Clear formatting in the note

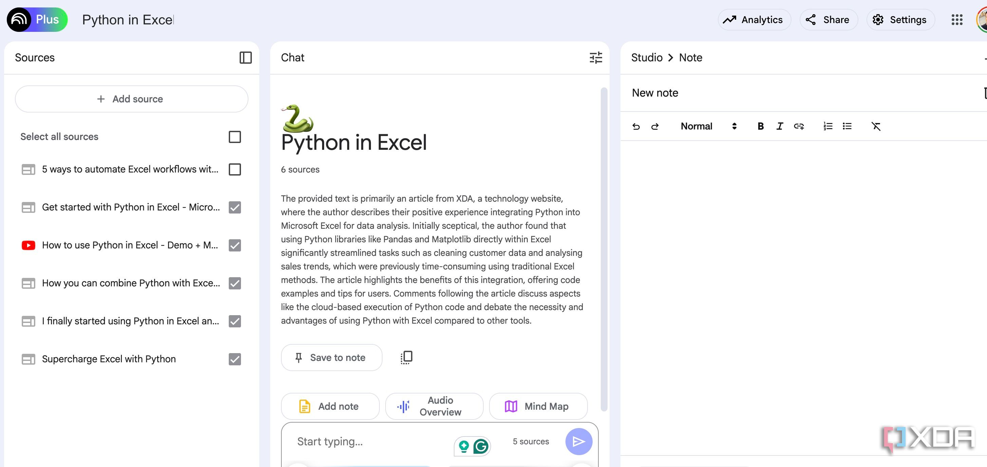(876, 126)
